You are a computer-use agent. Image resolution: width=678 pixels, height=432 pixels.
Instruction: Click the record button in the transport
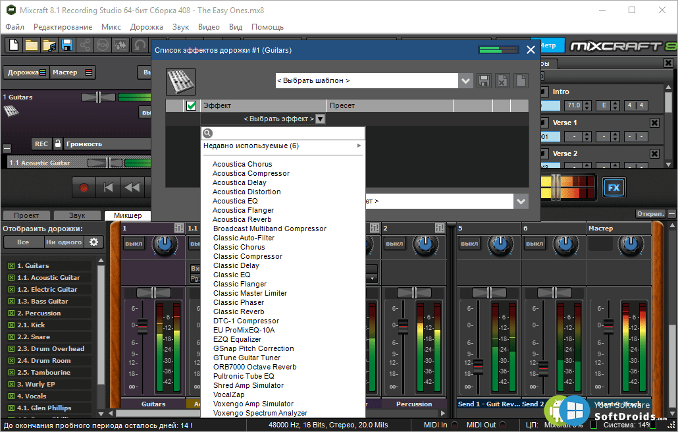click(84, 188)
